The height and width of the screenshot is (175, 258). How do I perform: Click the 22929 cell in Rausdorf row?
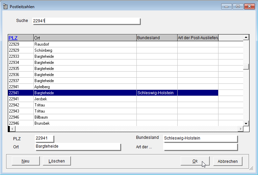click(x=21, y=44)
